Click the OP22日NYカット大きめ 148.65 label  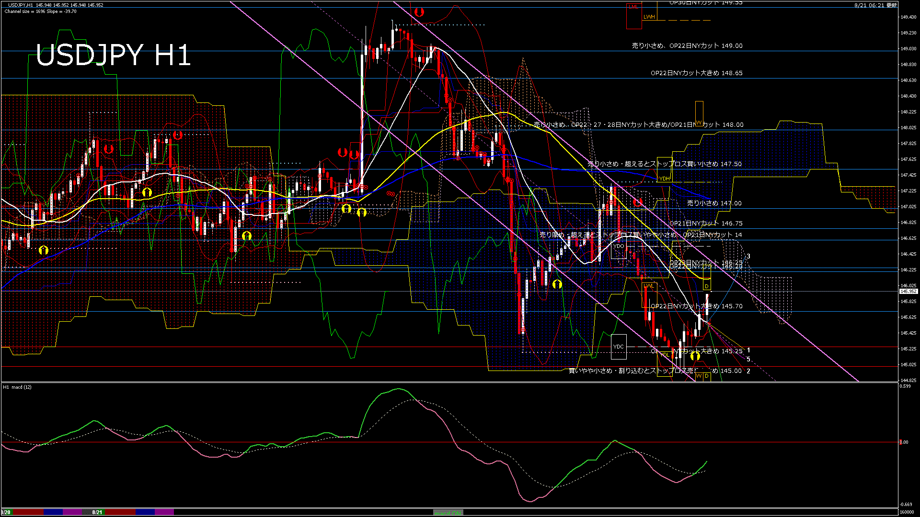[697, 73]
